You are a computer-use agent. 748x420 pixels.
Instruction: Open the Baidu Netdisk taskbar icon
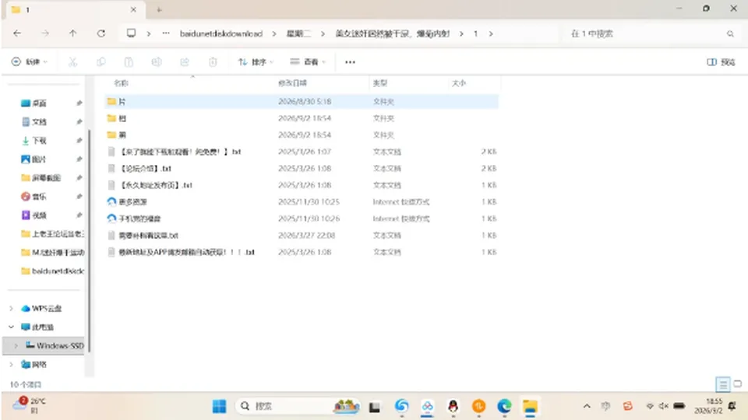428,406
